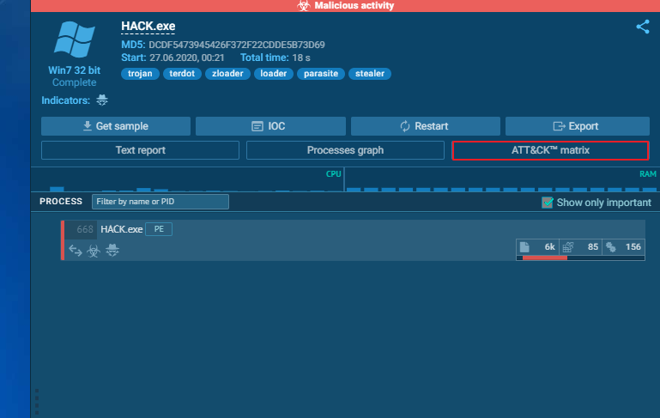Click the file count icon showing 6k
This screenshot has width=660, height=418.
tap(524, 247)
